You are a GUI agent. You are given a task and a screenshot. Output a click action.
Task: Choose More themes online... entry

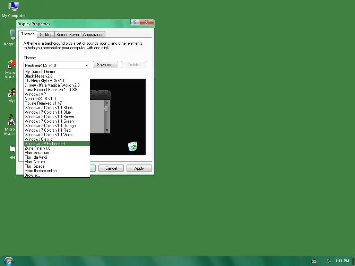(57, 171)
